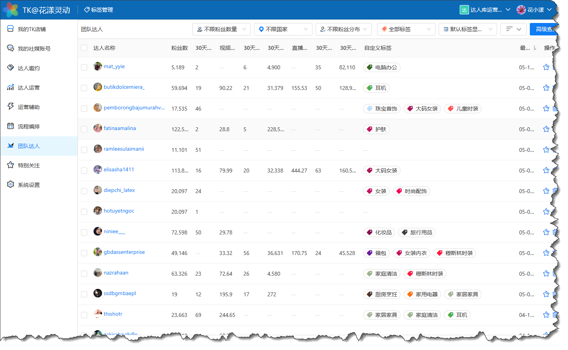Image resolution: width=568 pixels, height=350 pixels.
Task: Select the checkbox for niniee__ row
Action: 84,232
